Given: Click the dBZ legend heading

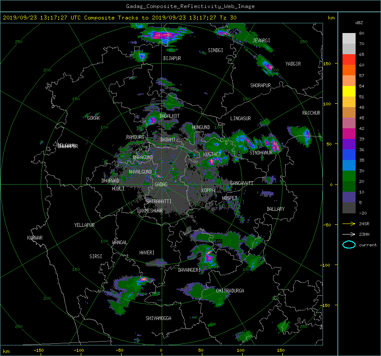Looking at the screenshot, I should pyautogui.click(x=359, y=23).
